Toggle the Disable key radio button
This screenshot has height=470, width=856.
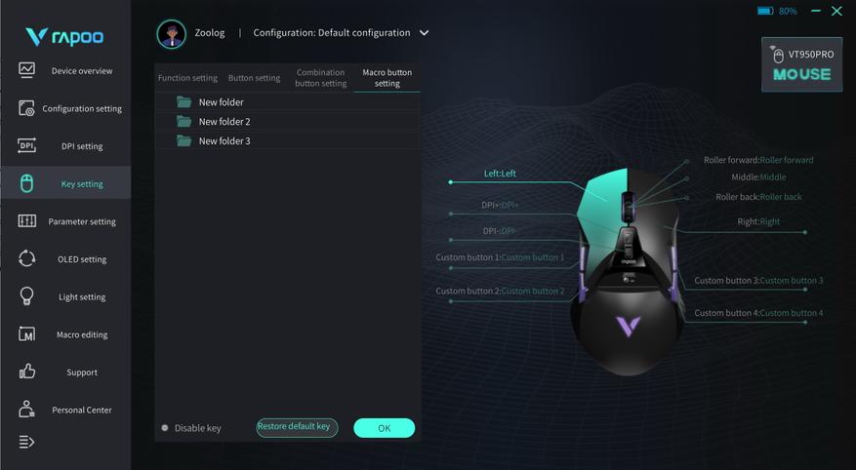click(165, 428)
